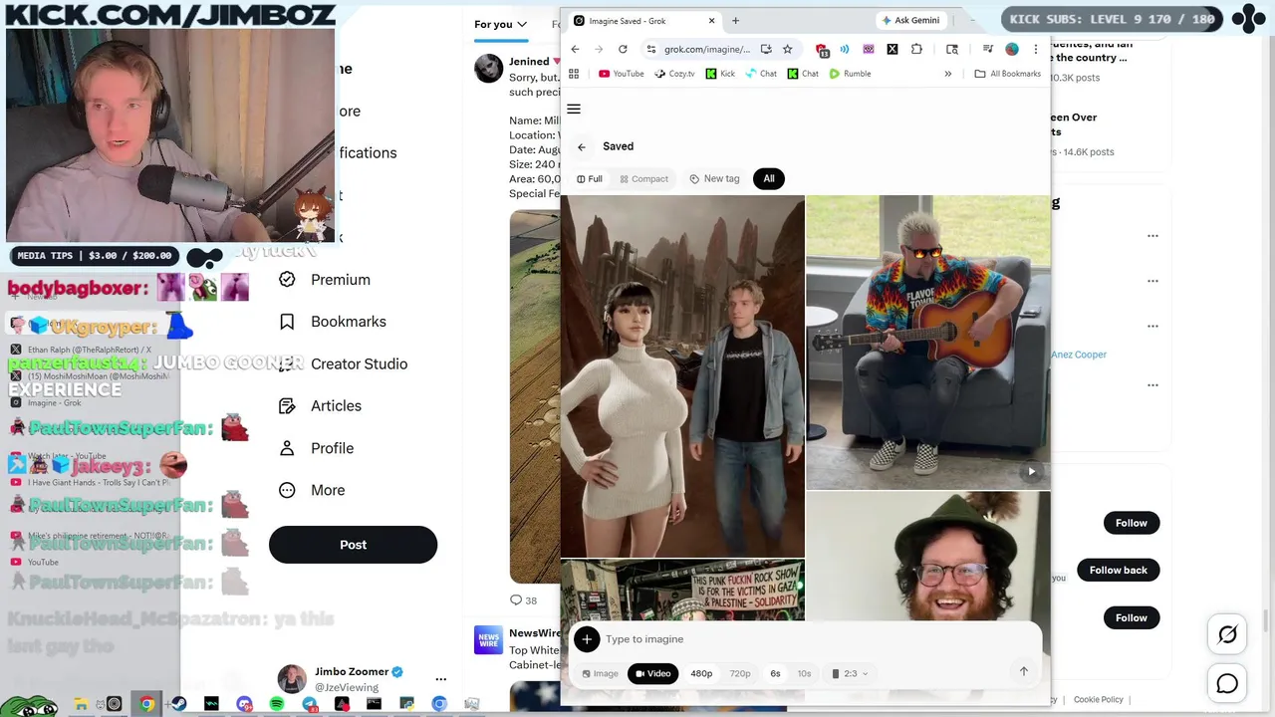Open Creator Studio in X sidebar
Image resolution: width=1275 pixels, height=717 pixels.
(344, 363)
